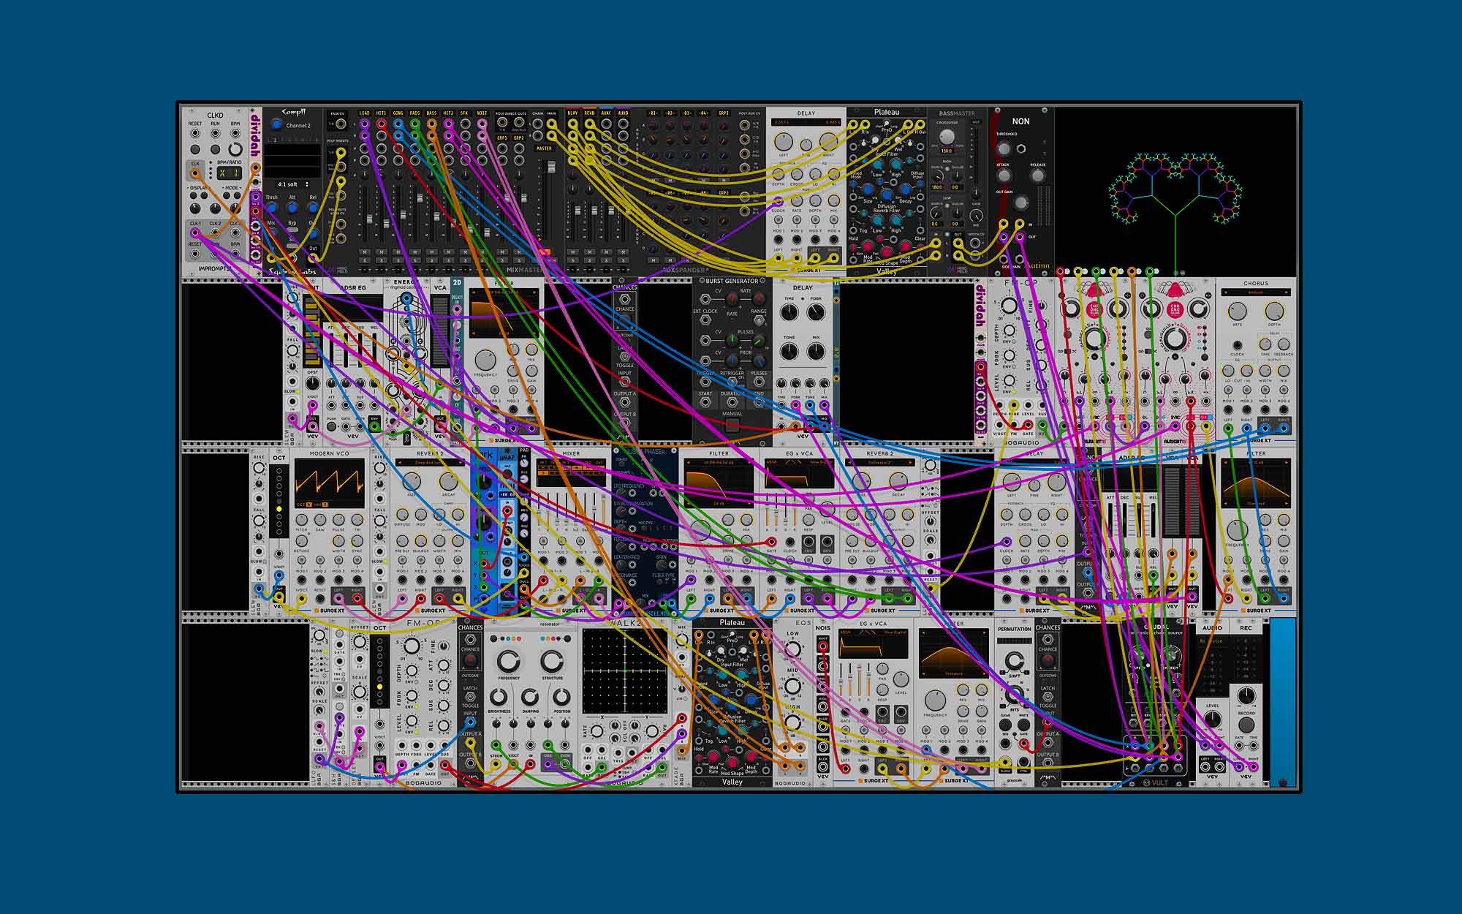1462x914 pixels.
Task: Click the top Plateau Dry knob
Action: click(x=875, y=140)
